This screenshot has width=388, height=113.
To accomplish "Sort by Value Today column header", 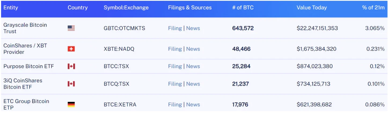I will point(312,8).
